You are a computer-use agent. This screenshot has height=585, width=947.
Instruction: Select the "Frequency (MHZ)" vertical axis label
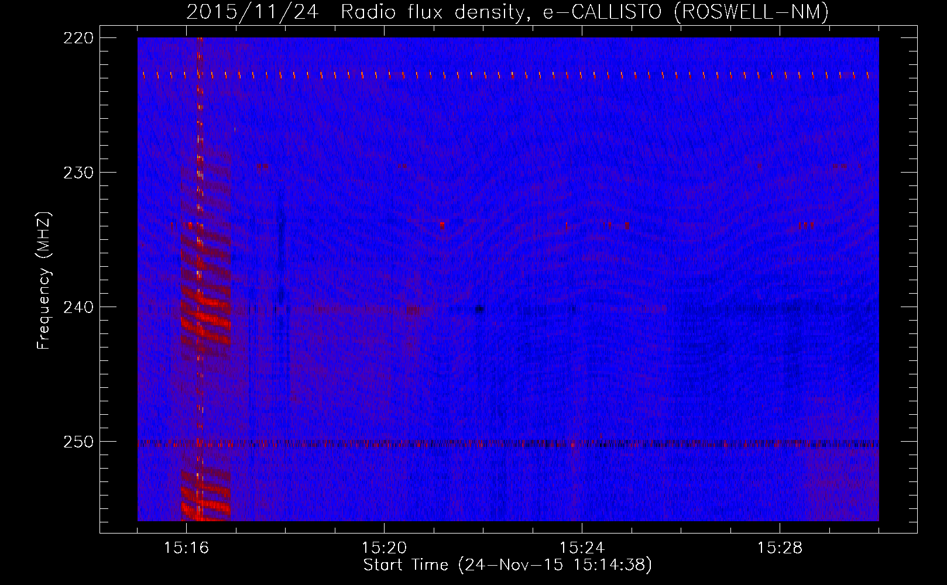click(44, 281)
